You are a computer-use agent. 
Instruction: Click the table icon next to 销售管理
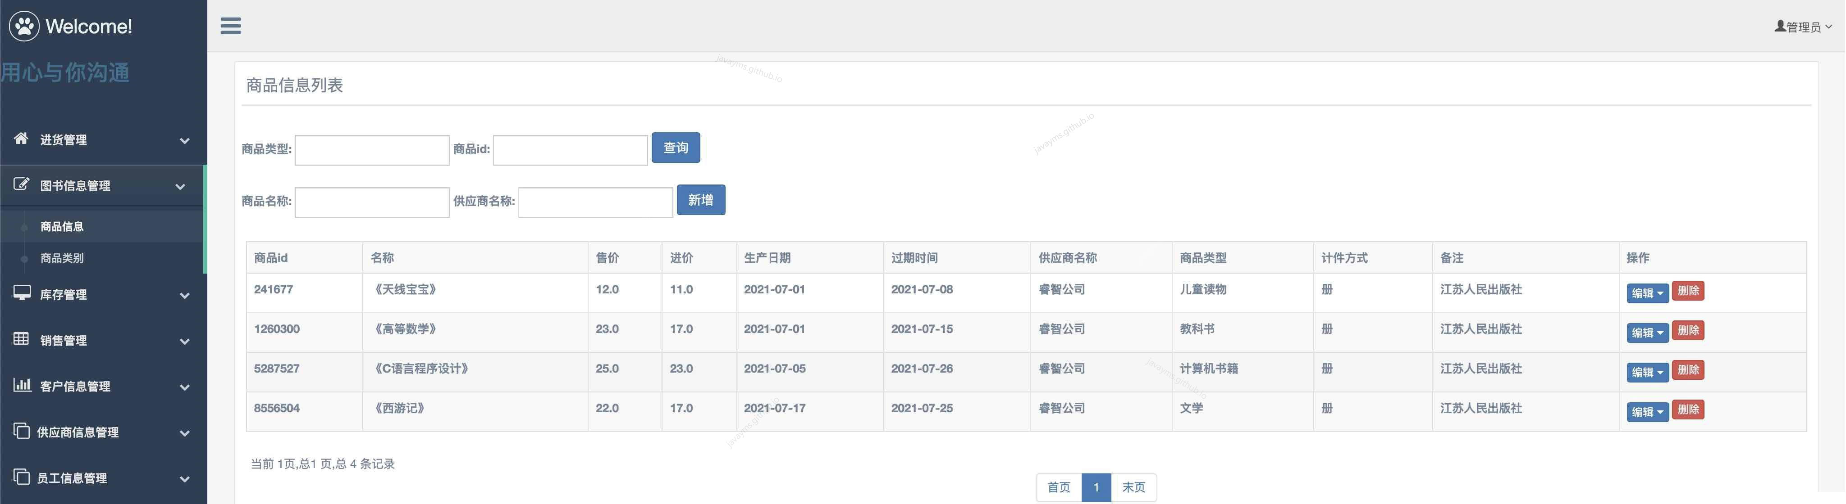pyautogui.click(x=21, y=338)
